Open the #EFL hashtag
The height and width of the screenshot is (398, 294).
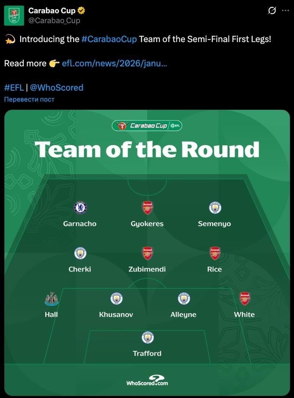14,88
